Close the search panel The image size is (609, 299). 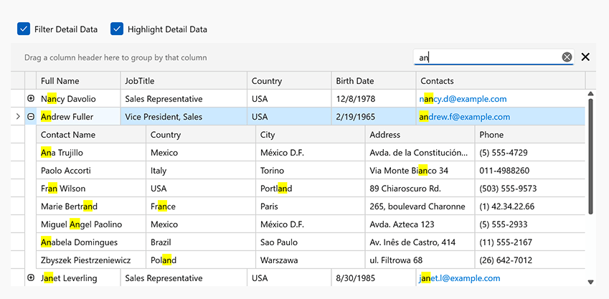point(585,57)
